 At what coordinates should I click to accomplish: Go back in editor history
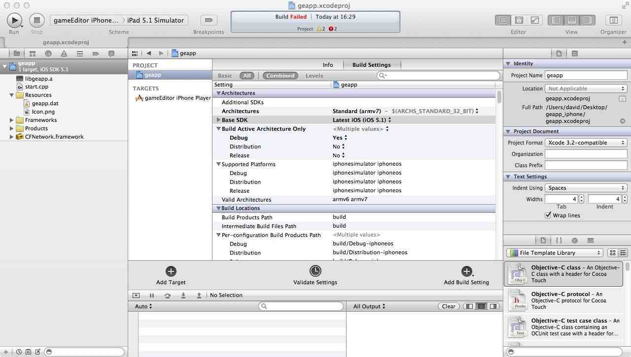click(x=148, y=53)
